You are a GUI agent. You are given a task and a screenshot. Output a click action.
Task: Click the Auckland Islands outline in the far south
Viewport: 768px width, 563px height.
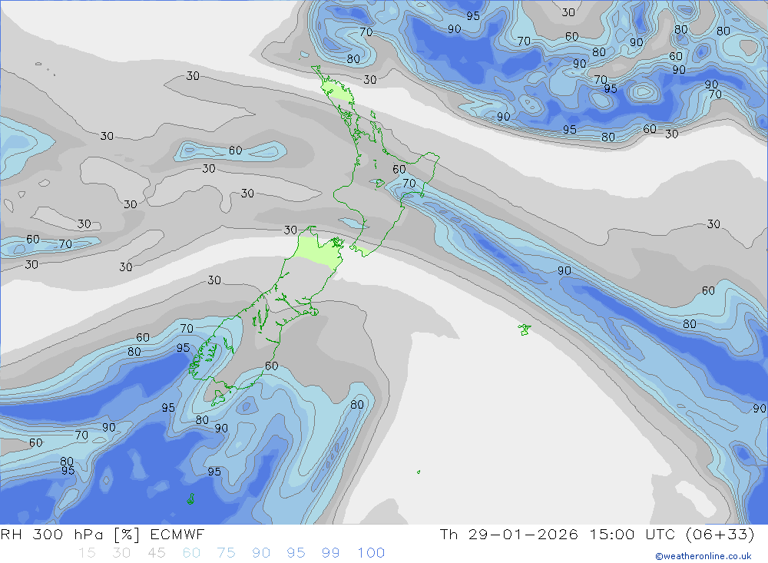click(190, 499)
